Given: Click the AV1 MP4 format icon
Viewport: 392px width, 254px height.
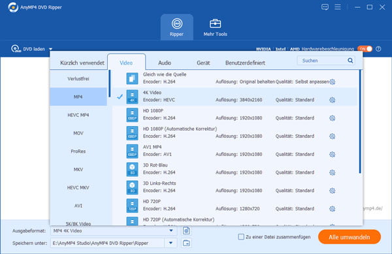Looking at the screenshot, I should click(132, 151).
